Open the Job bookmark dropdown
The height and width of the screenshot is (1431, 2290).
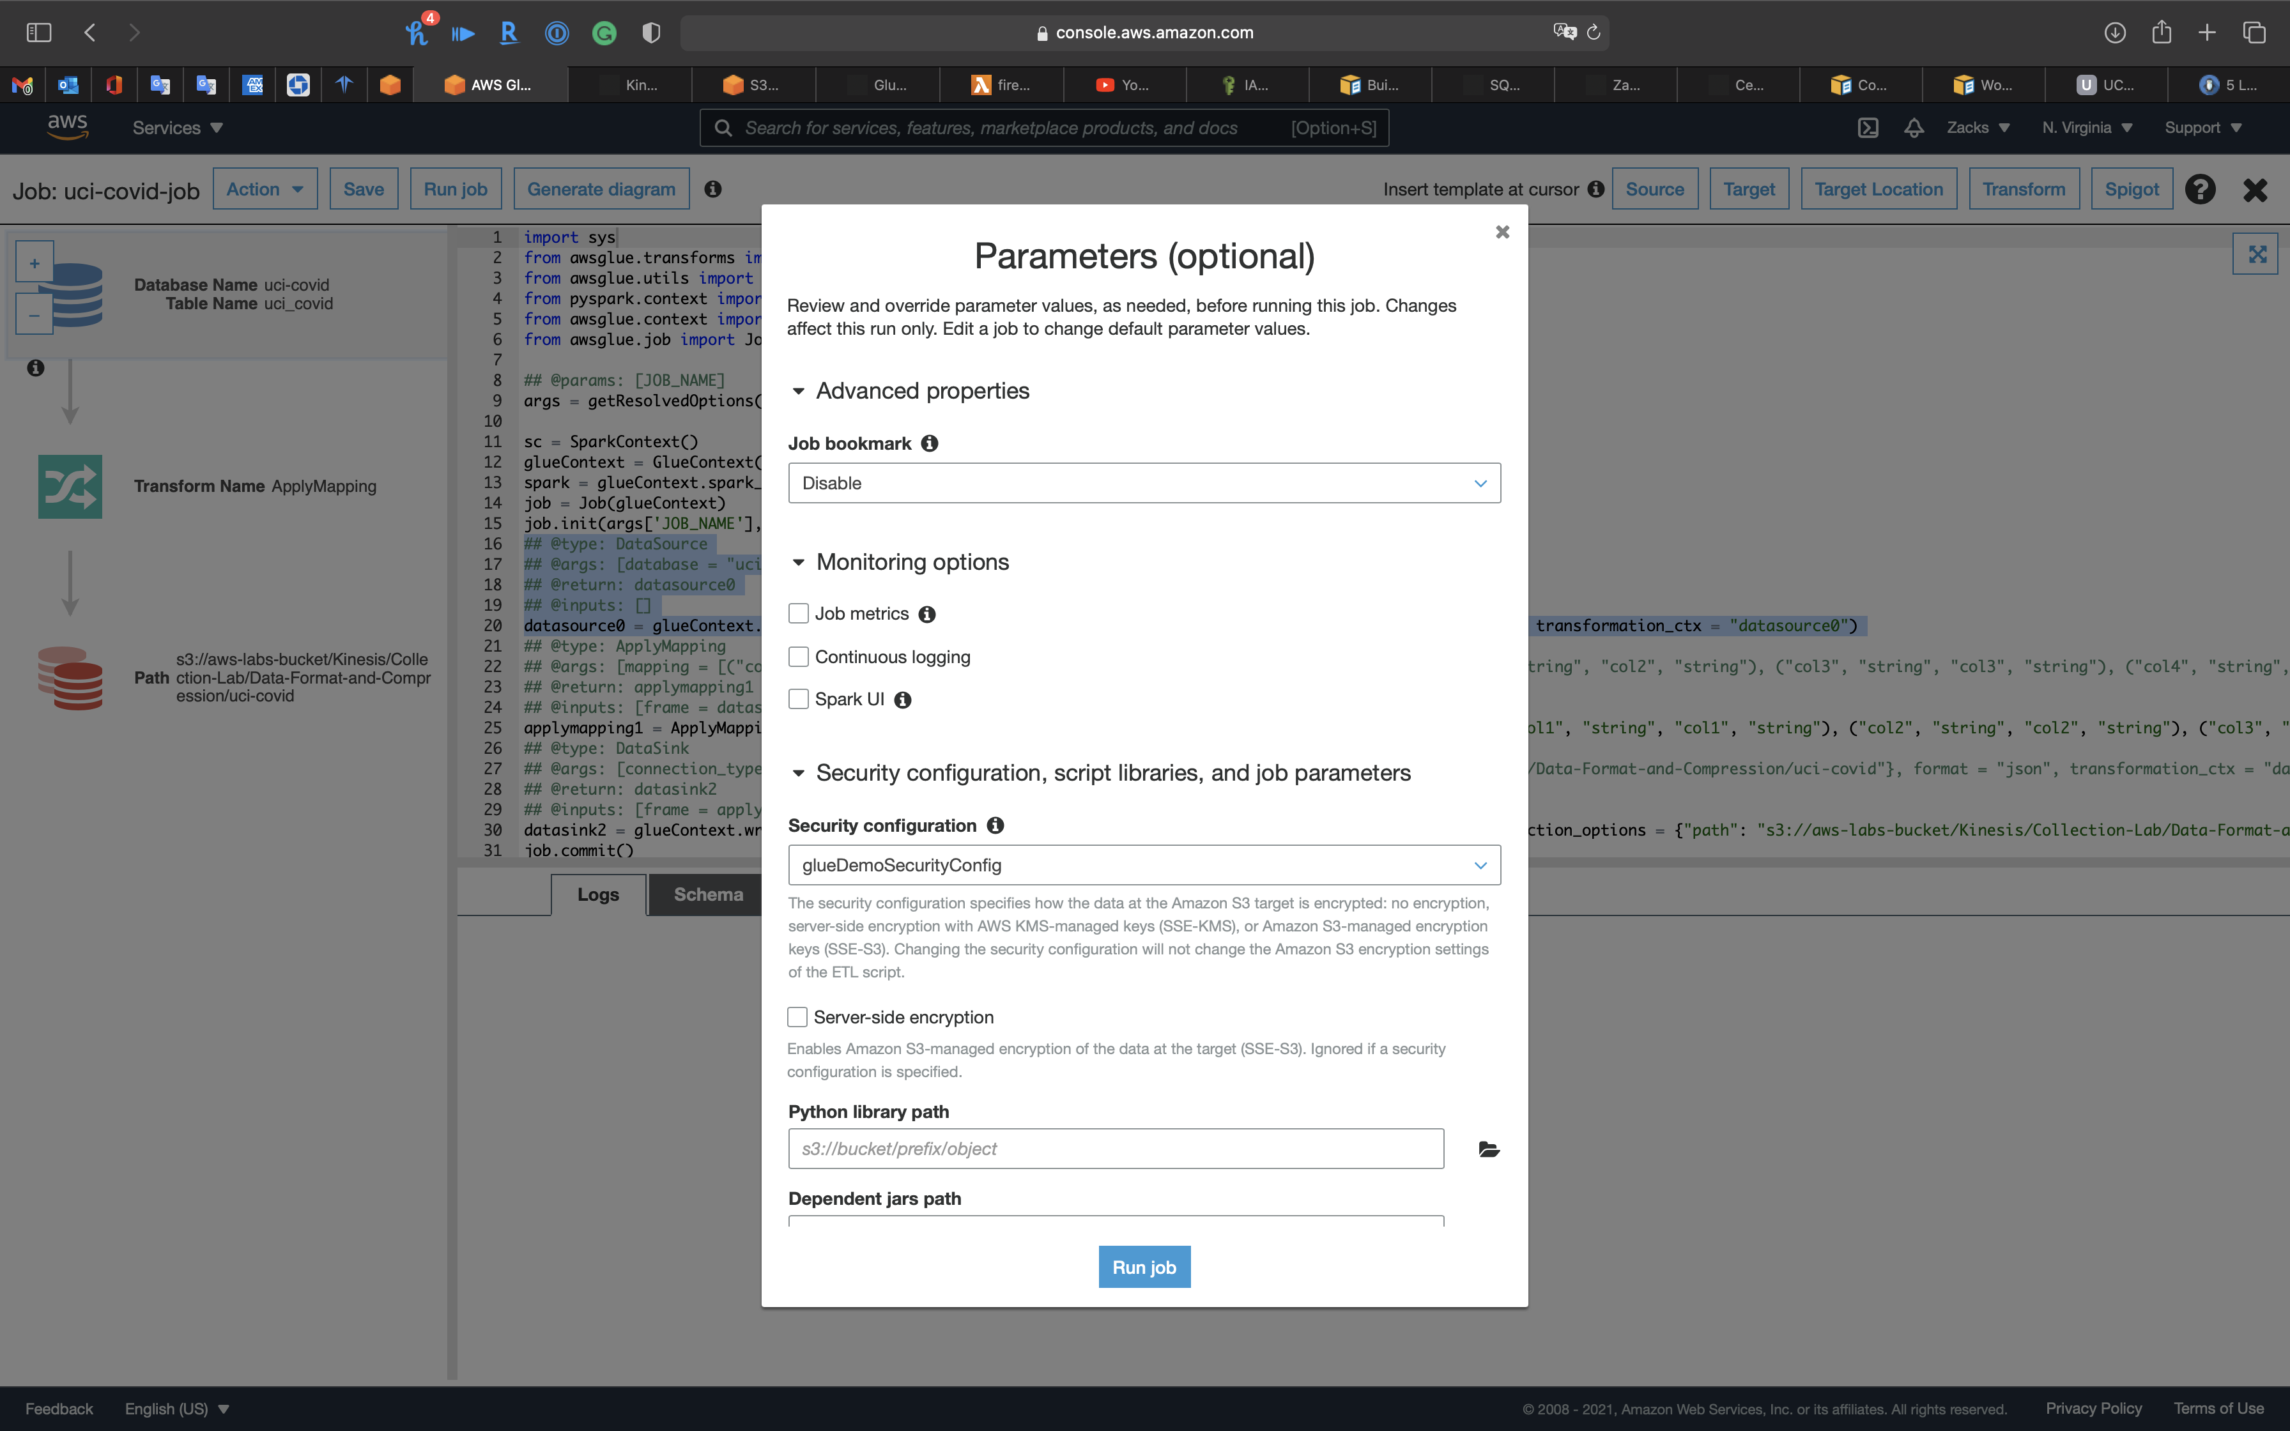[1143, 483]
